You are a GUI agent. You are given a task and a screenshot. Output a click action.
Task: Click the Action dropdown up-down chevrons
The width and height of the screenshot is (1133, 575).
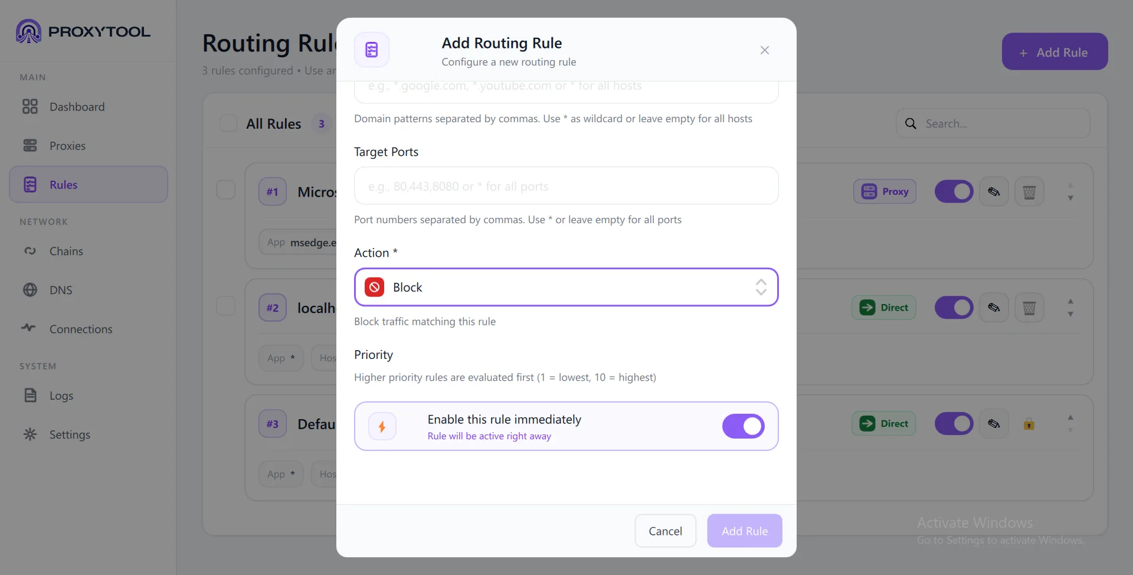coord(761,287)
